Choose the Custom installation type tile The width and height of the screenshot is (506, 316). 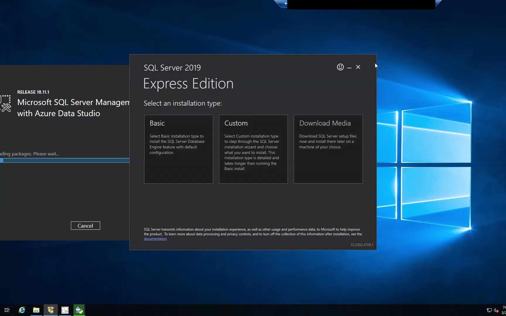(253, 149)
